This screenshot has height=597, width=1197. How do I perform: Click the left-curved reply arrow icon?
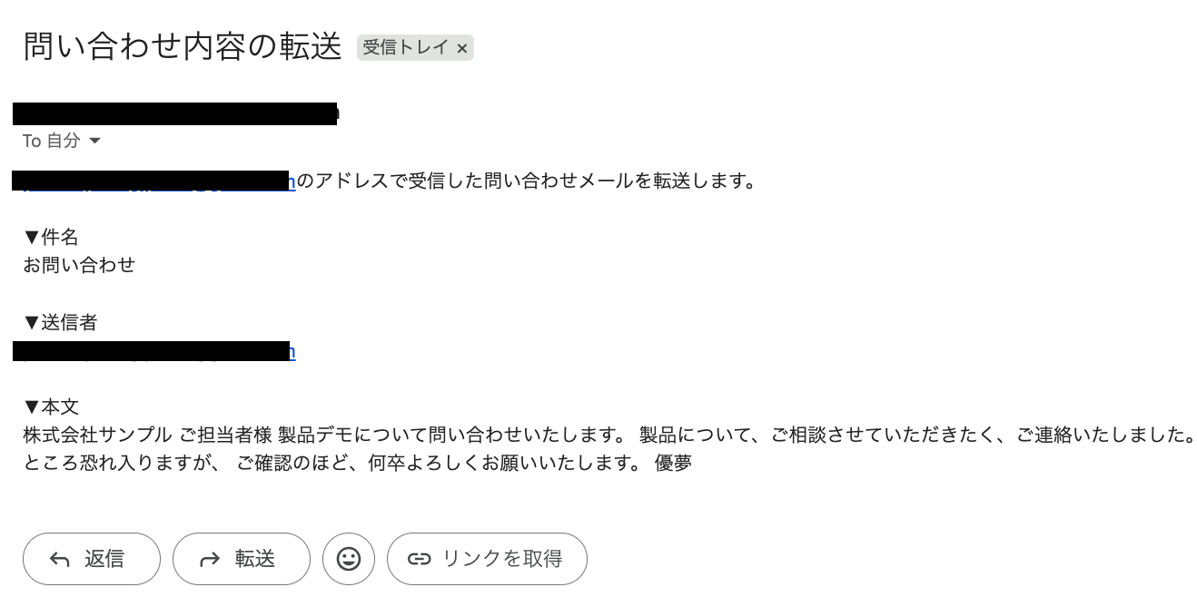click(x=60, y=560)
